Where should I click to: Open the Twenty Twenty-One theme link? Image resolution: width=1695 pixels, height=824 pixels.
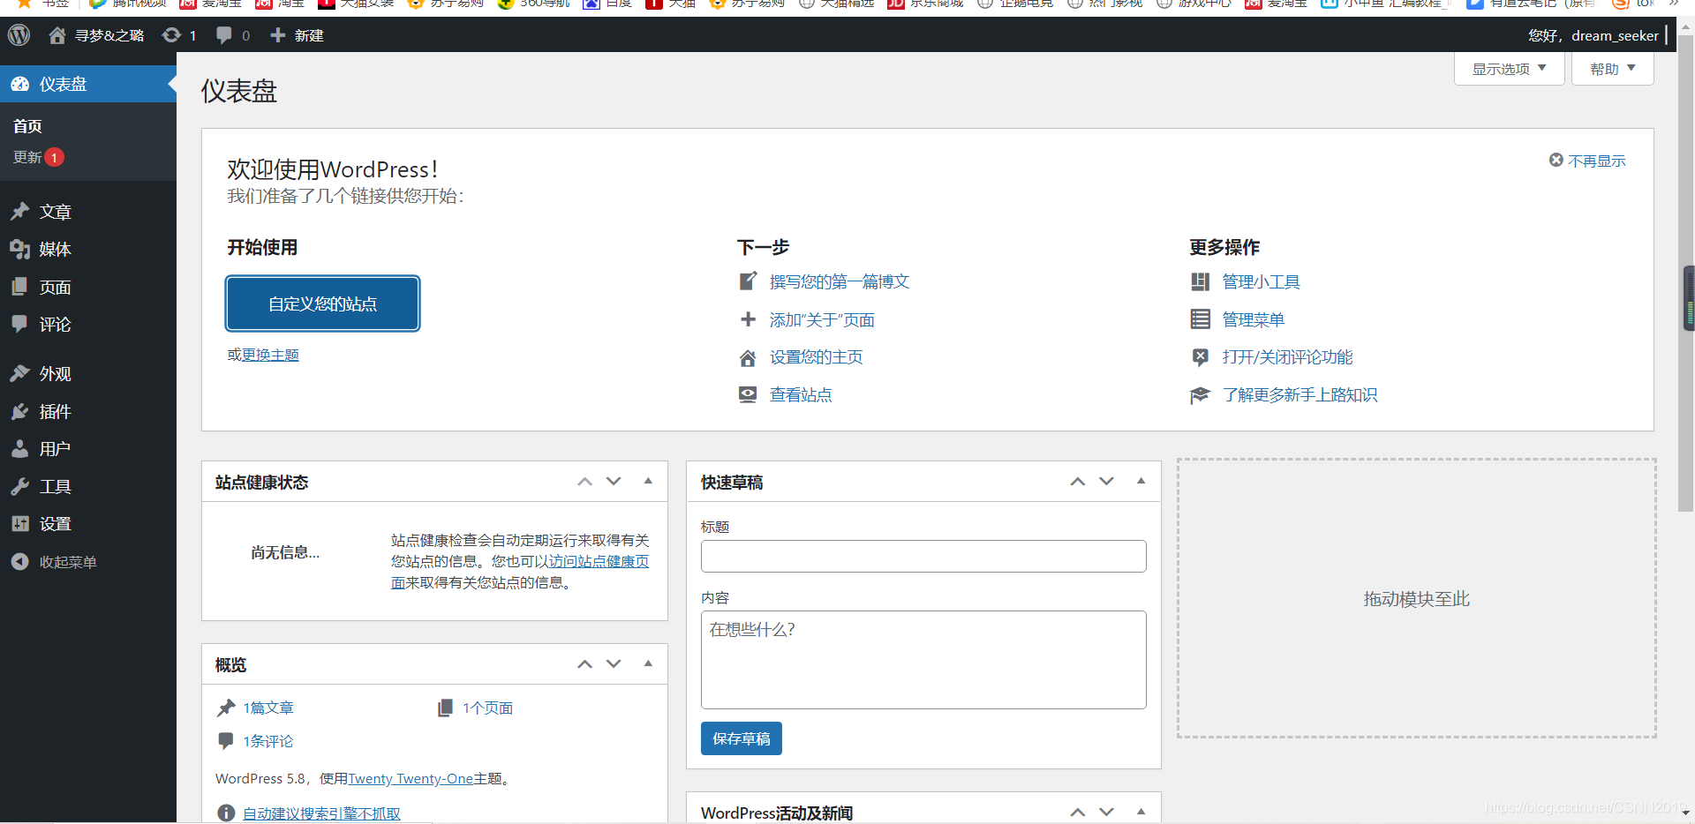[x=411, y=778]
